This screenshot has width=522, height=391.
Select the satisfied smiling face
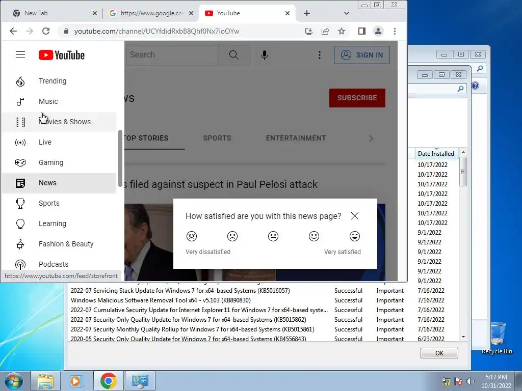pyautogui.click(x=314, y=236)
